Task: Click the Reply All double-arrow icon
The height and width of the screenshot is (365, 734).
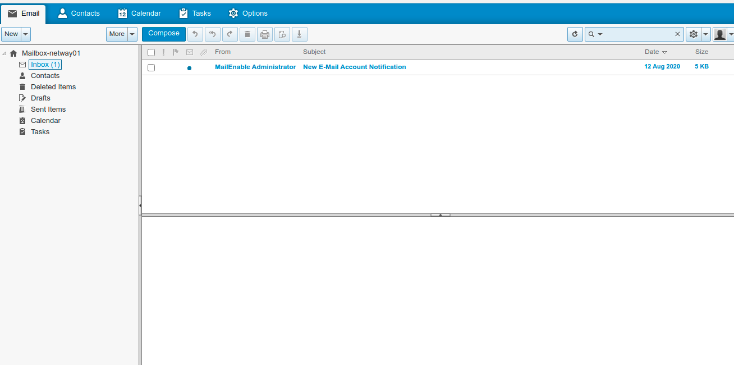Action: coord(212,34)
